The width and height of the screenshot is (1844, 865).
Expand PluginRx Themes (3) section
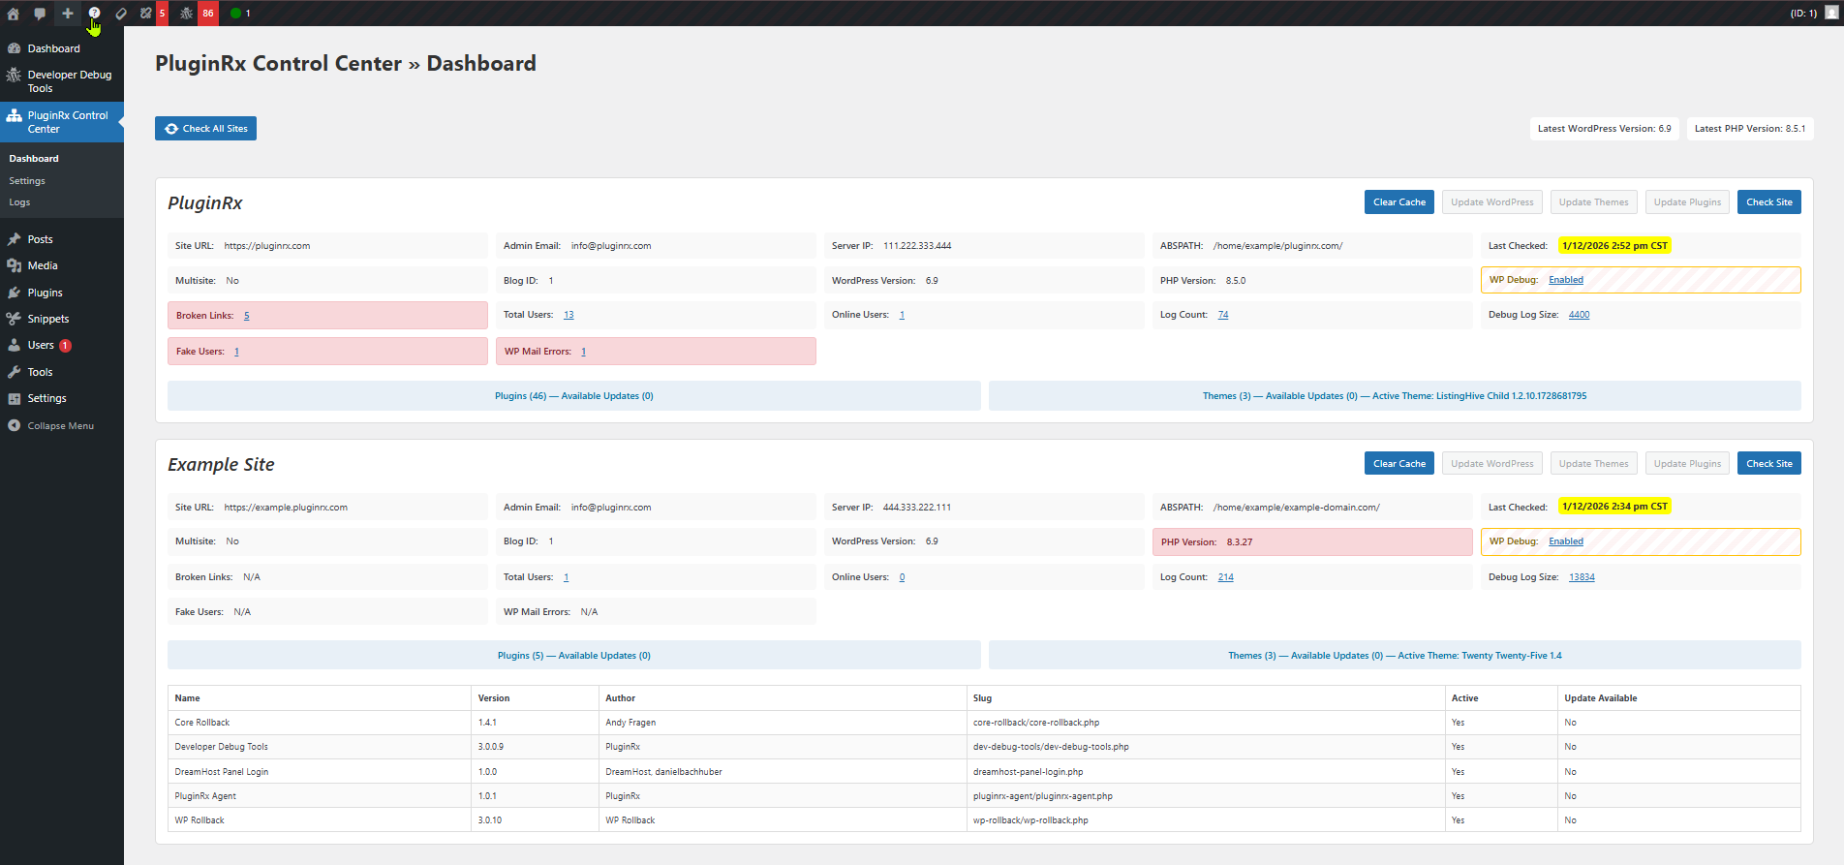(1394, 396)
